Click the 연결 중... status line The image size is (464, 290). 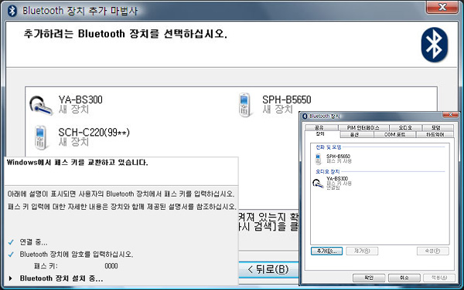point(33,242)
